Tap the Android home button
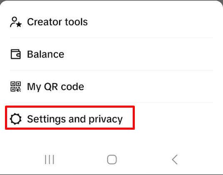Image resolution: width=223 pixels, height=175 pixels. pyautogui.click(x=112, y=160)
